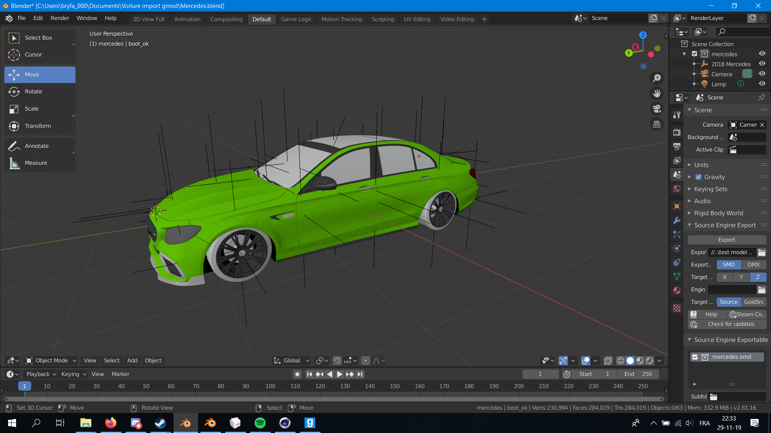Open the Object Data properties tab icon
771x433 pixels.
pyautogui.click(x=677, y=276)
